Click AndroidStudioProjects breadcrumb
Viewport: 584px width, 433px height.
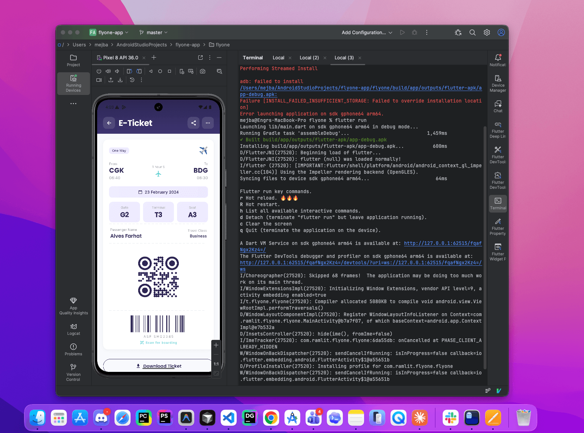(142, 45)
